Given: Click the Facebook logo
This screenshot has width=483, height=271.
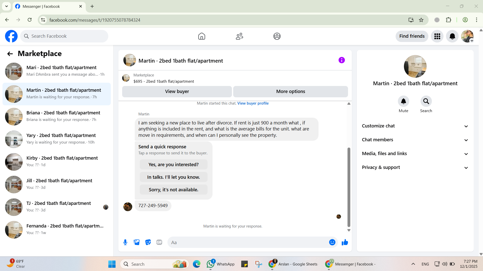Looking at the screenshot, I should point(11,36).
